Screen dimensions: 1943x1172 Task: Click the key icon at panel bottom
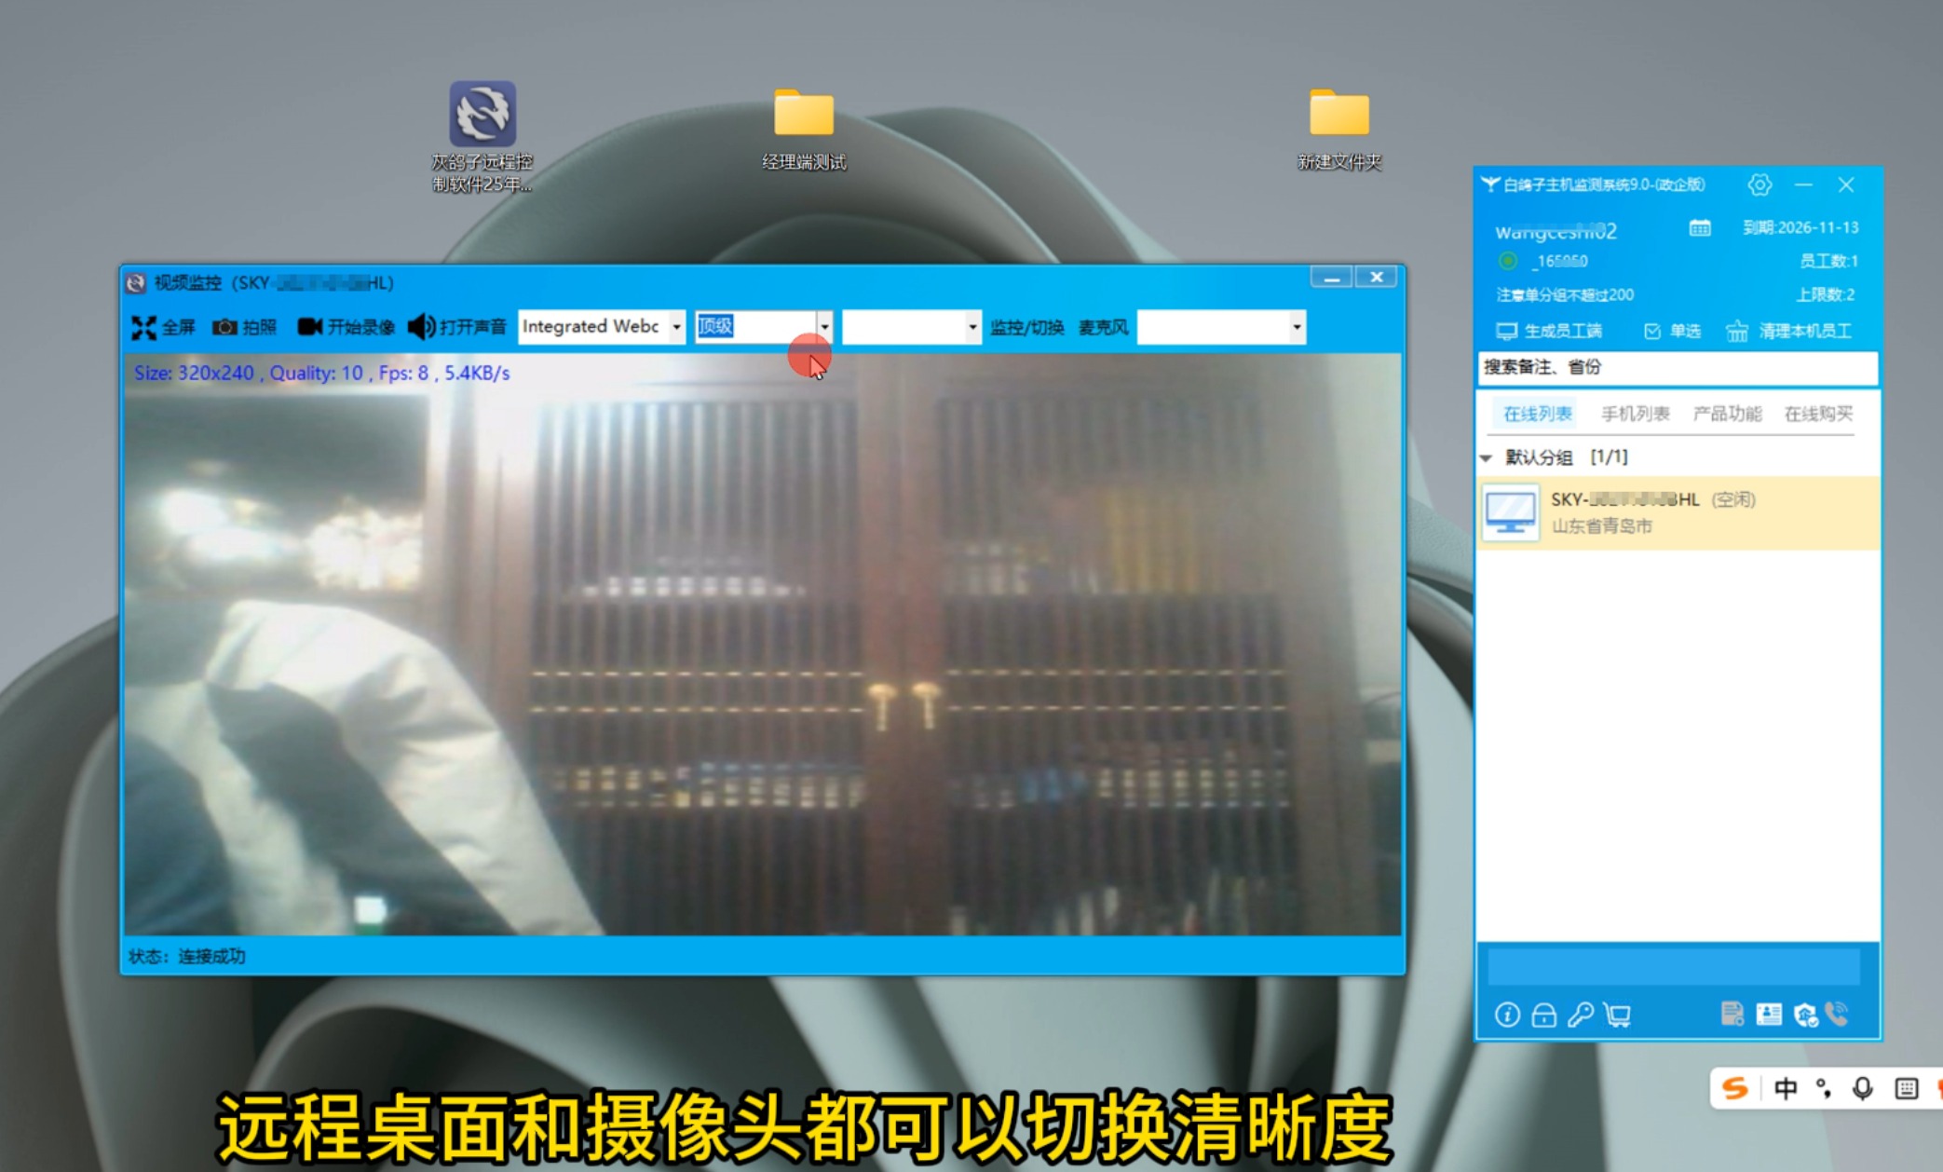click(1580, 1015)
